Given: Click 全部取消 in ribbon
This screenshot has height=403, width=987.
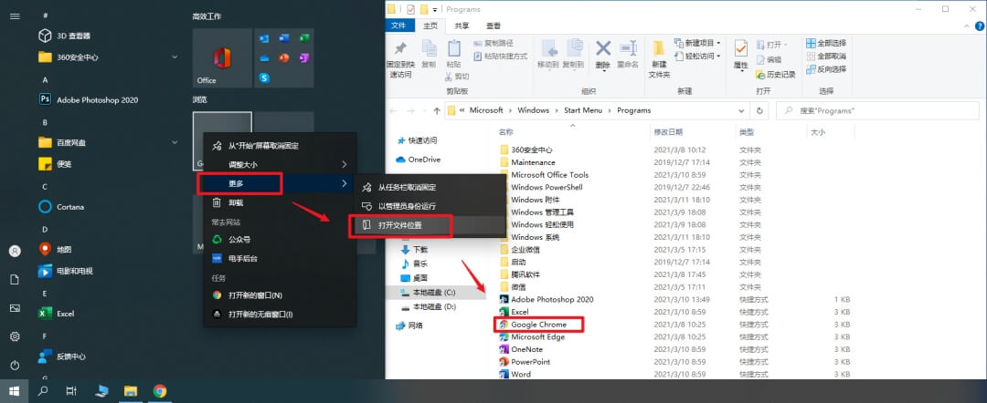Looking at the screenshot, I should tap(825, 56).
